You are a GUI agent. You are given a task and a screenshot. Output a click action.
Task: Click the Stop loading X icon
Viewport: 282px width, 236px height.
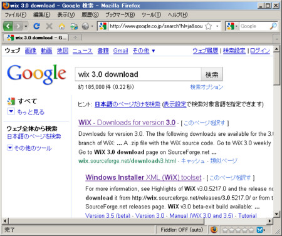pos(49,26)
